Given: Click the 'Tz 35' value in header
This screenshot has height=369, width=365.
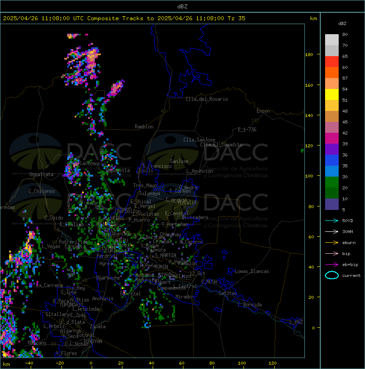Looking at the screenshot, I should 236,18.
